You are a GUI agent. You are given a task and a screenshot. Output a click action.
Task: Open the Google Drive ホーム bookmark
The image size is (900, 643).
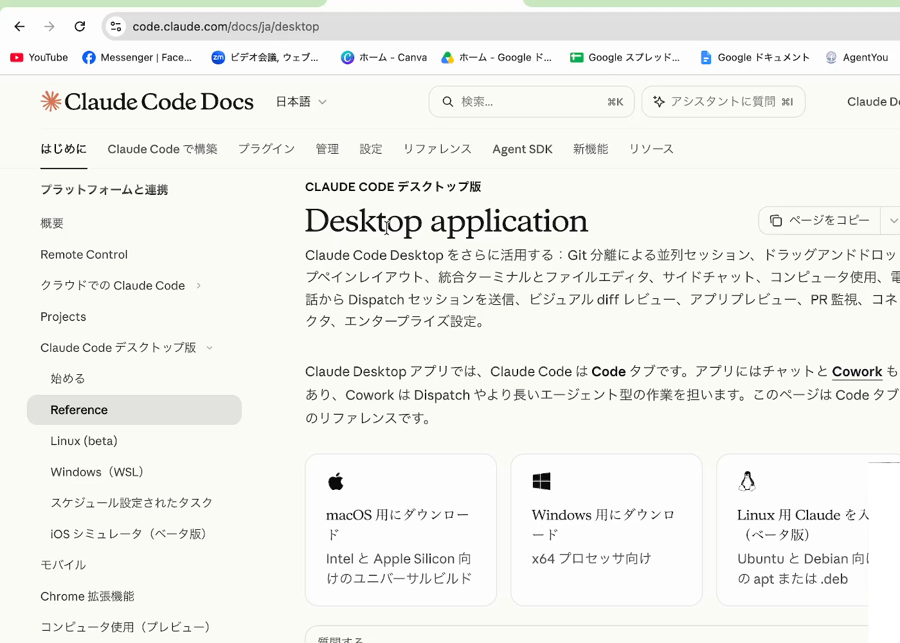click(x=496, y=57)
